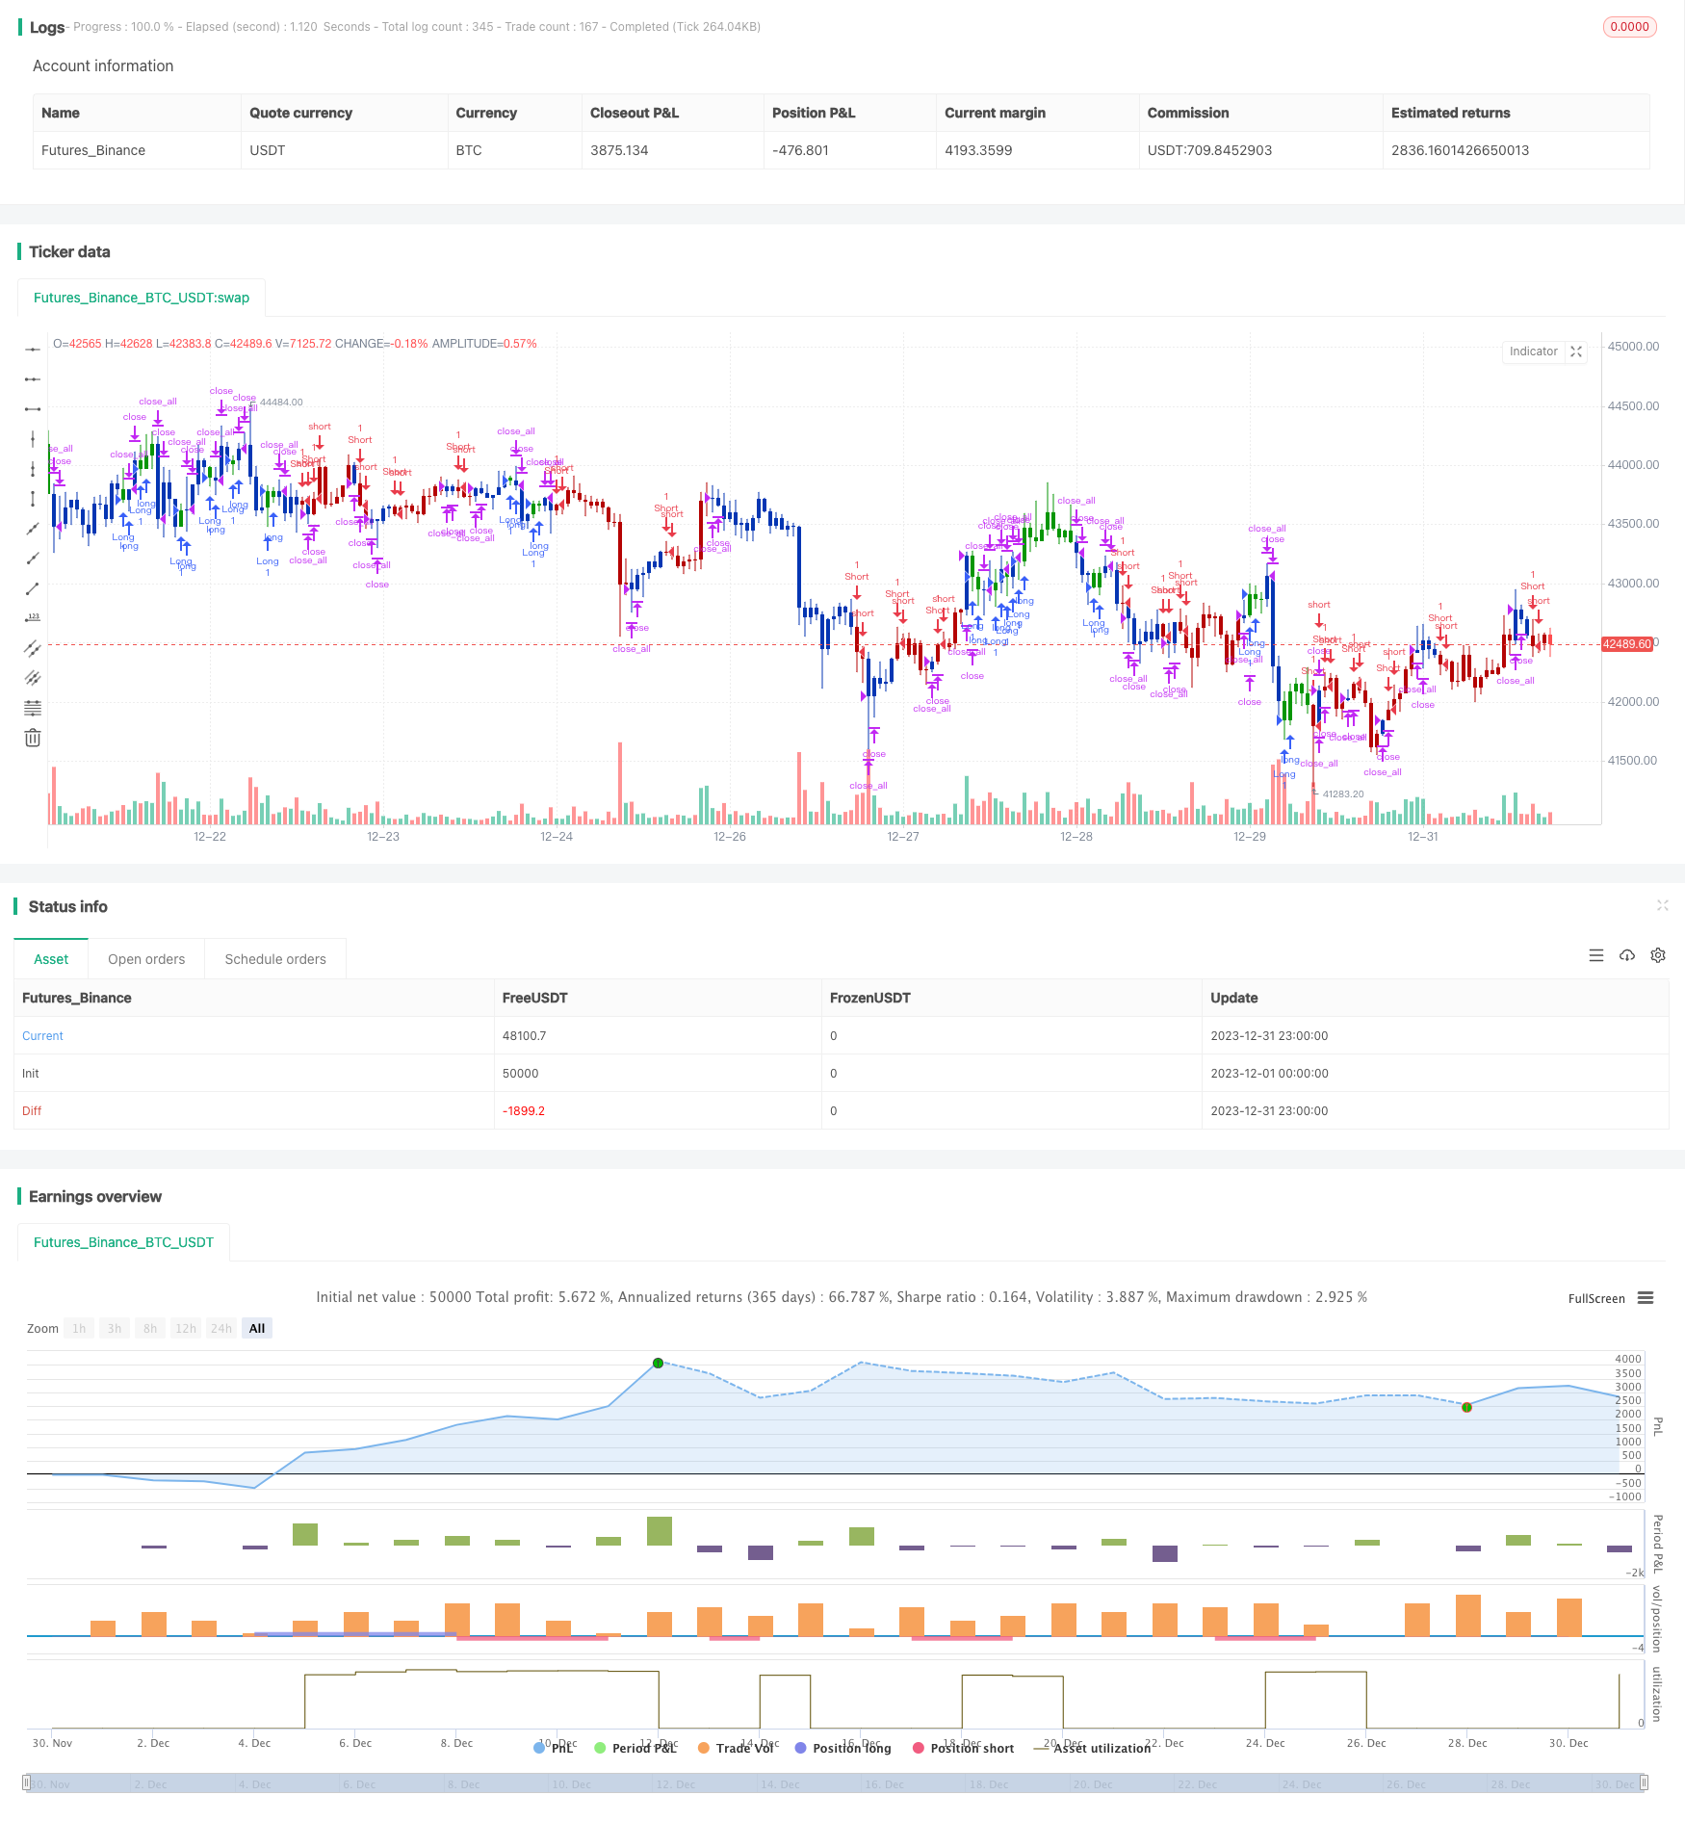
Task: Switch to the Open orders tab
Action: pyautogui.click(x=146, y=959)
